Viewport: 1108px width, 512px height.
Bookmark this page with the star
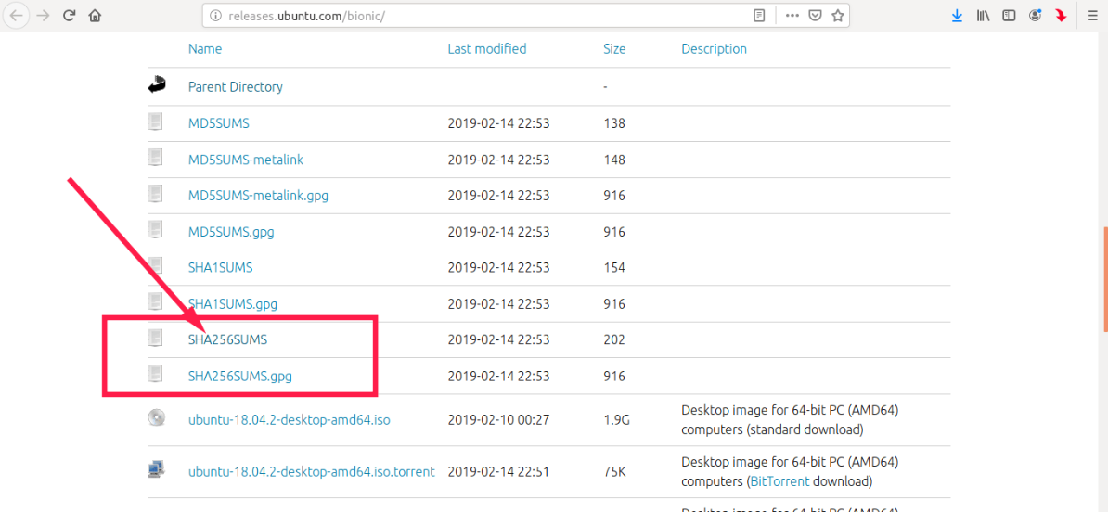point(837,16)
